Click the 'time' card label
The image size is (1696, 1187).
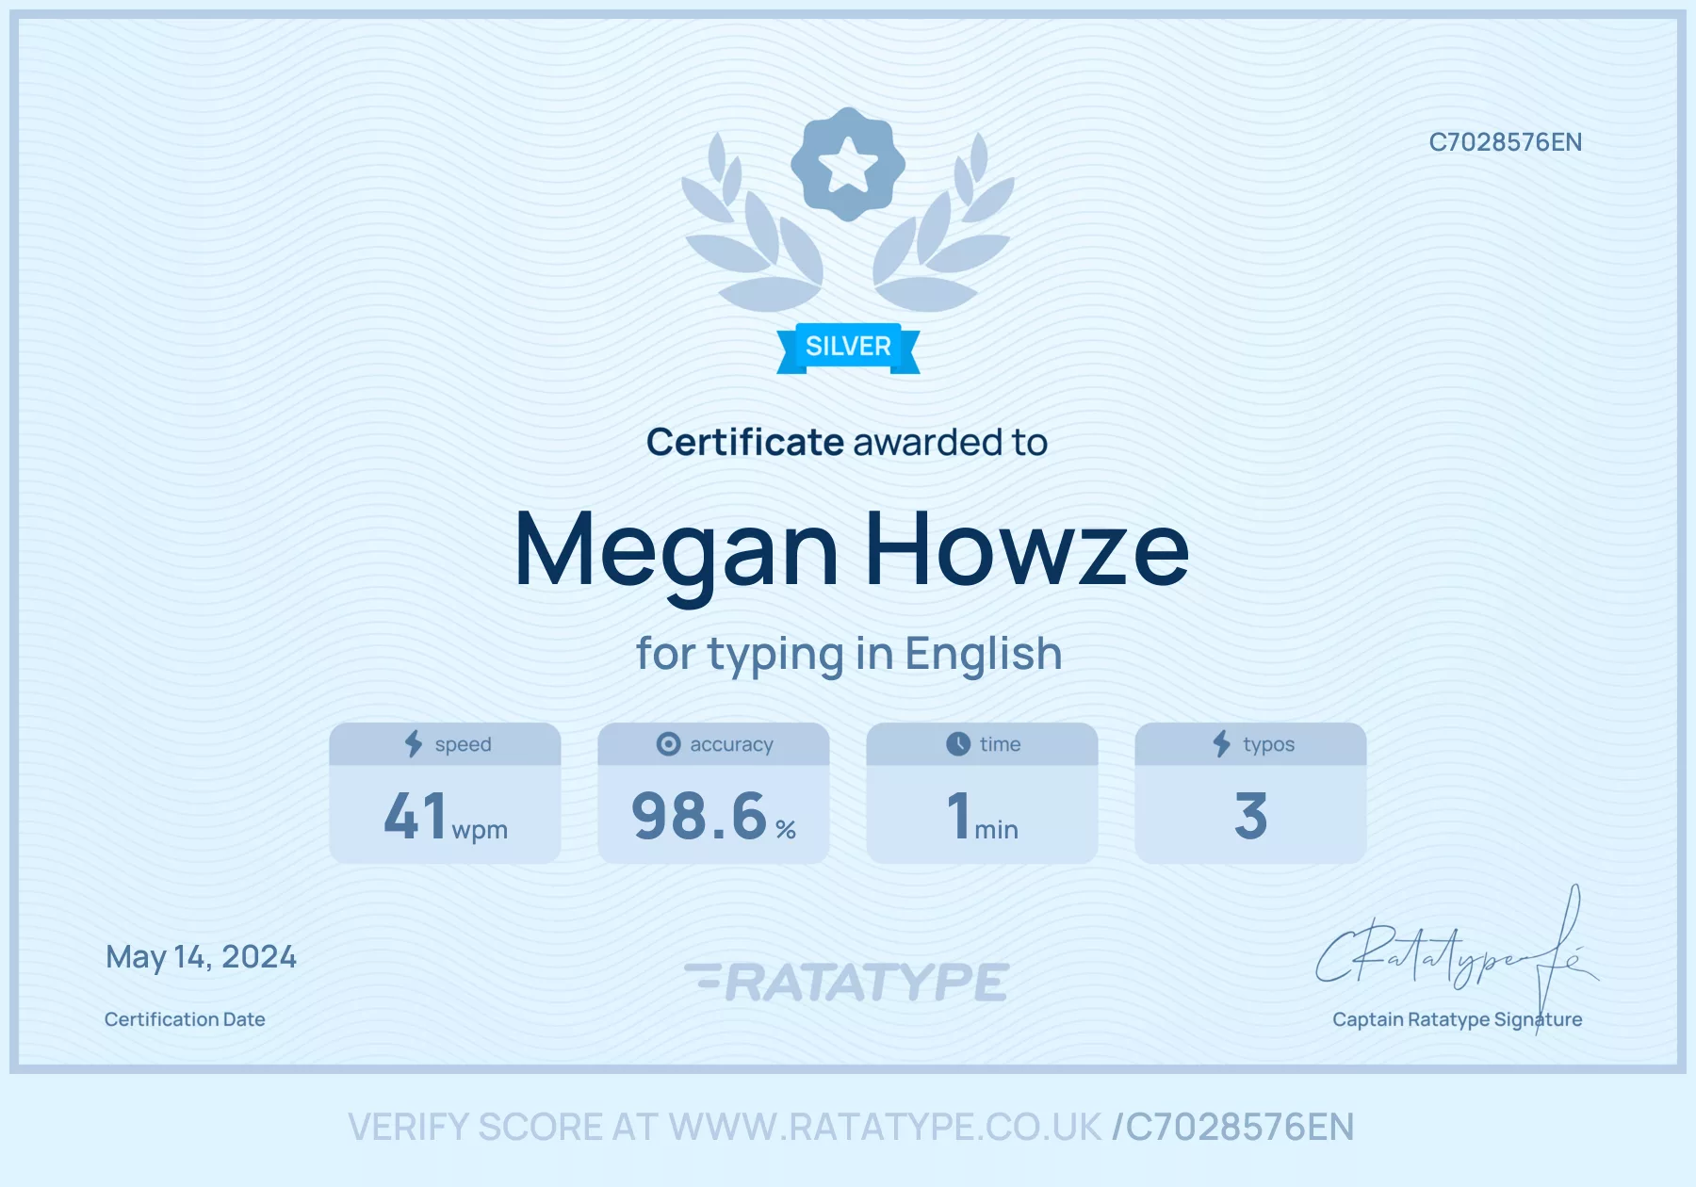tap(1000, 744)
